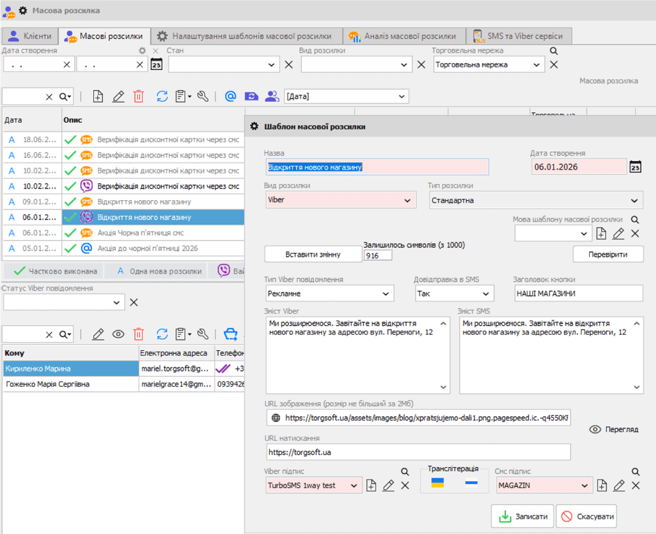Add a new mass mailing in top toolbar
The height and width of the screenshot is (534, 656).
[98, 97]
